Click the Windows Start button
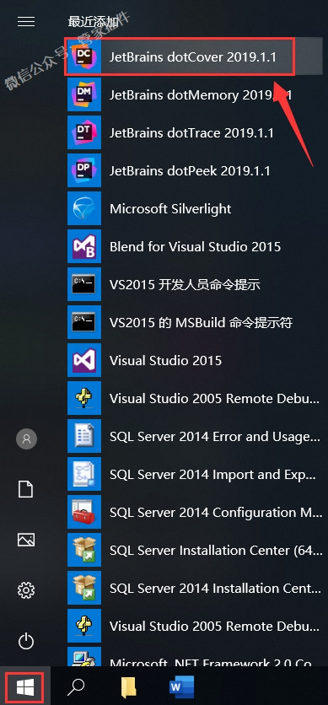The width and height of the screenshot is (328, 705). point(24,688)
